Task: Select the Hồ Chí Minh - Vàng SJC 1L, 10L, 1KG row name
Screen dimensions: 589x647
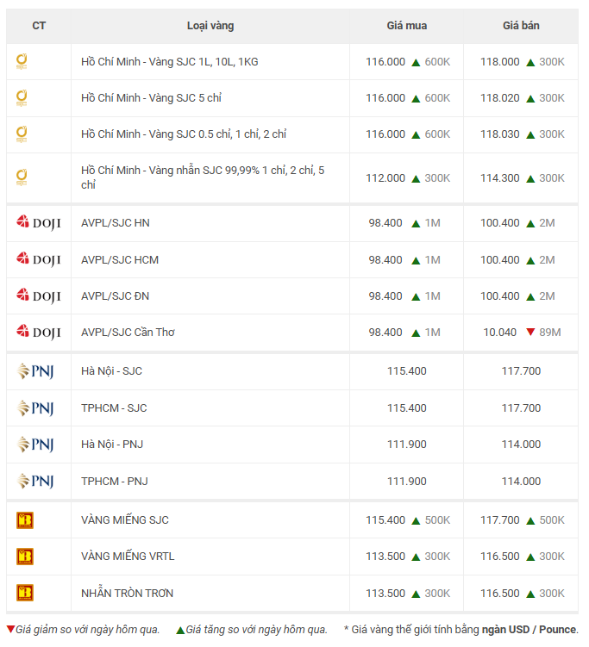Action: (x=170, y=61)
